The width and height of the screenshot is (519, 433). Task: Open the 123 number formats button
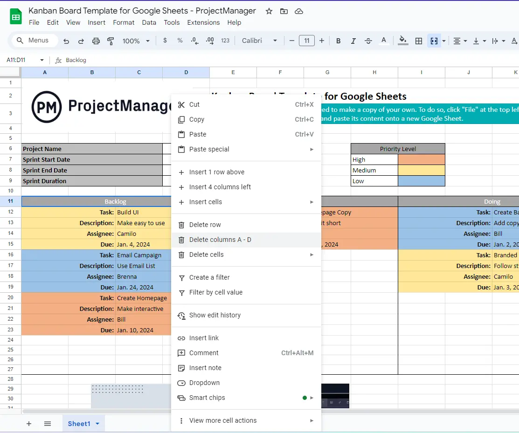tap(225, 41)
